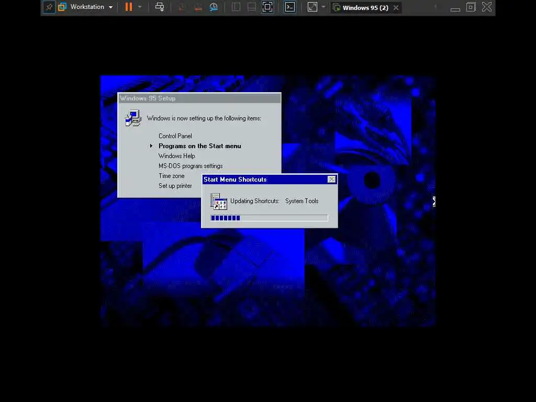Revert to previous snapshot icon
The image size is (536, 402).
pyautogui.click(x=198, y=7)
